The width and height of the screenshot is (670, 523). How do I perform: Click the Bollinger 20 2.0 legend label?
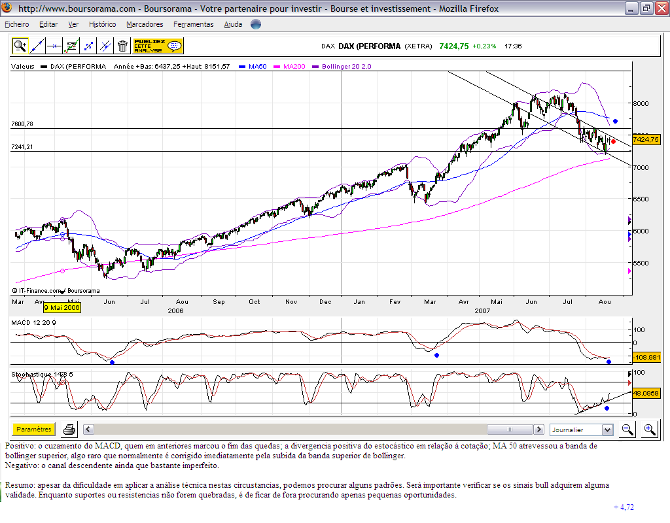point(347,67)
